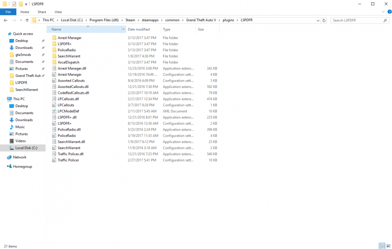The width and height of the screenshot is (392, 249).
Task: Click New folder icon in title bar
Action: [x=21, y=4]
